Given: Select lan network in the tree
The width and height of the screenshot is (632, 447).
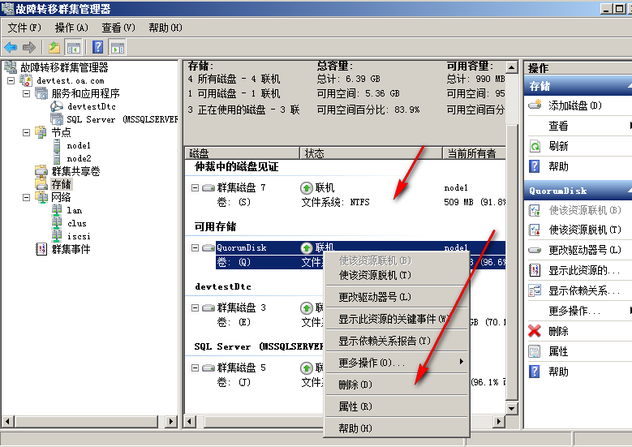Looking at the screenshot, I should click(x=74, y=210).
